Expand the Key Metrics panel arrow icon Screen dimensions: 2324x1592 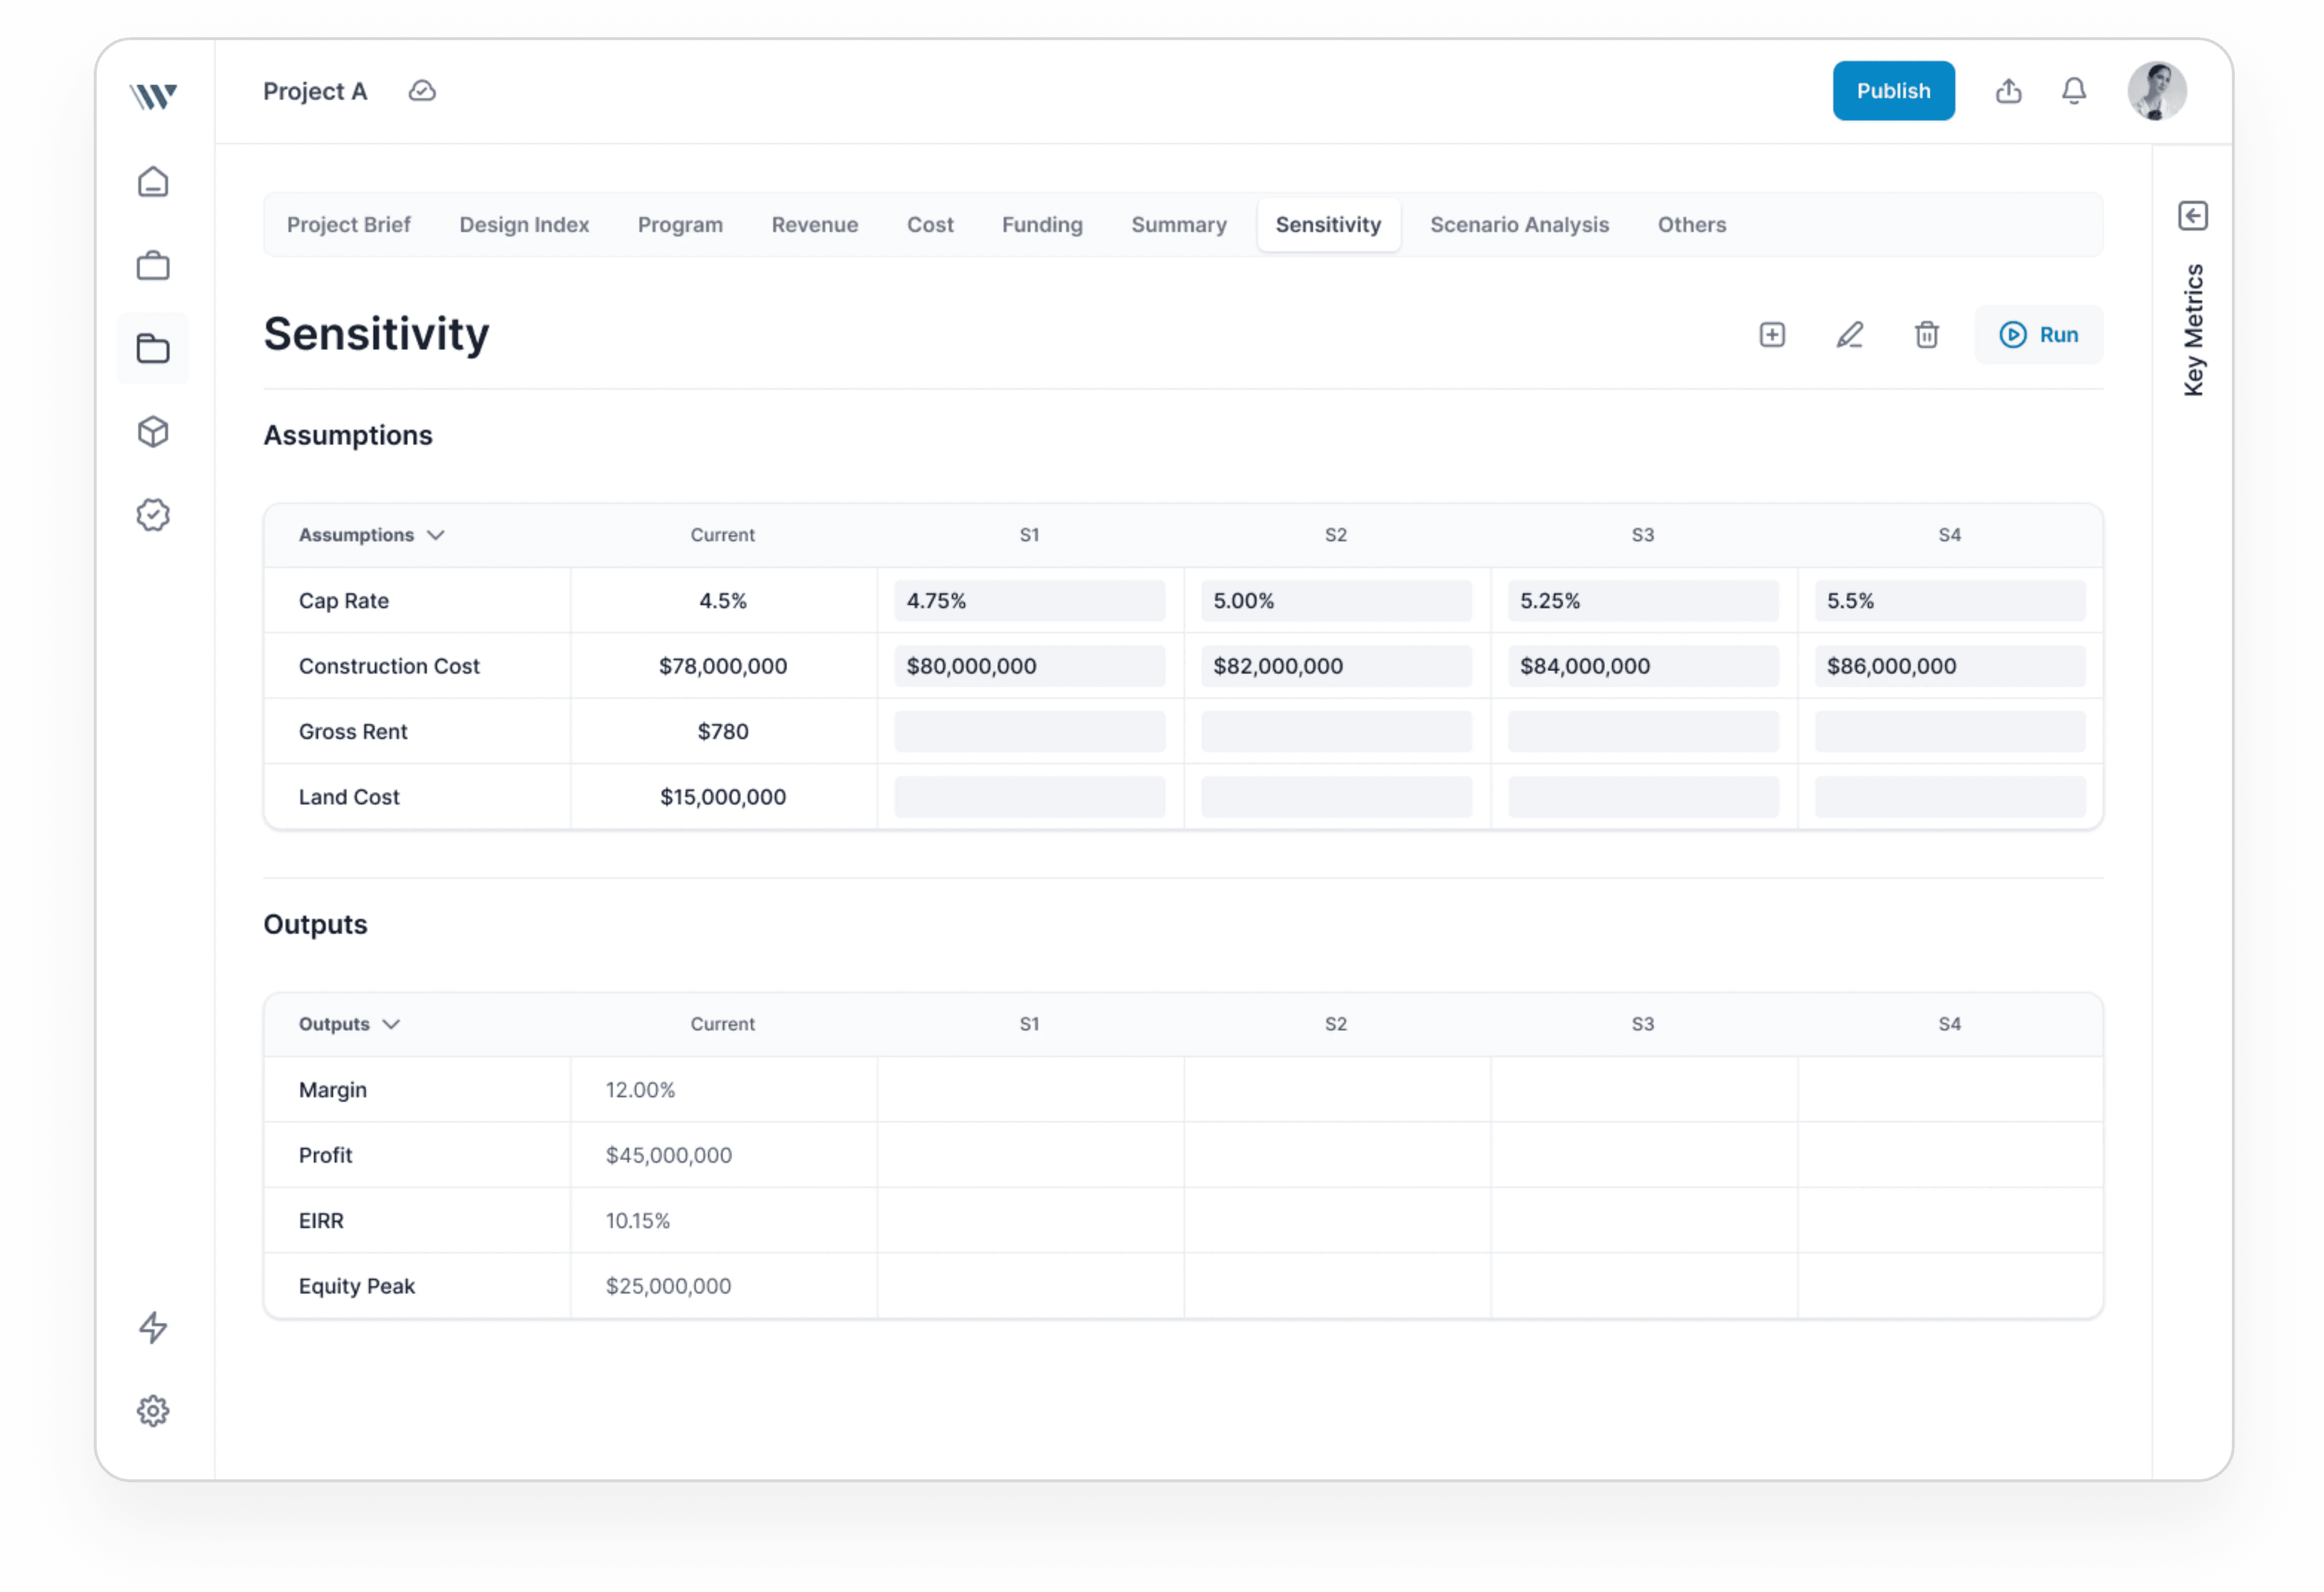tap(2193, 216)
